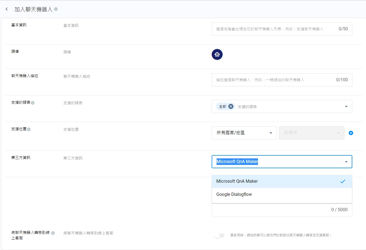Click the 聊天機器人描述 section label
Image resolution: width=366 pixels, height=250 pixels.
click(x=25, y=76)
